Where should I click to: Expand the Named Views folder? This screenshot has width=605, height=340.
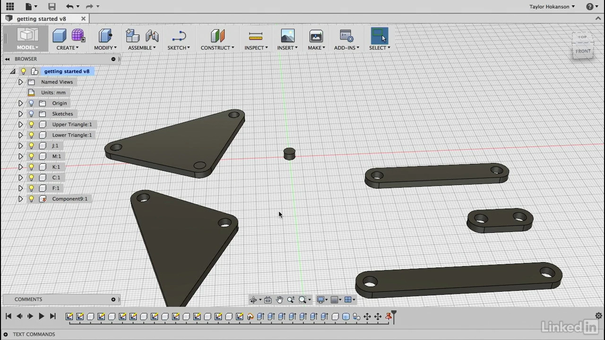click(20, 82)
